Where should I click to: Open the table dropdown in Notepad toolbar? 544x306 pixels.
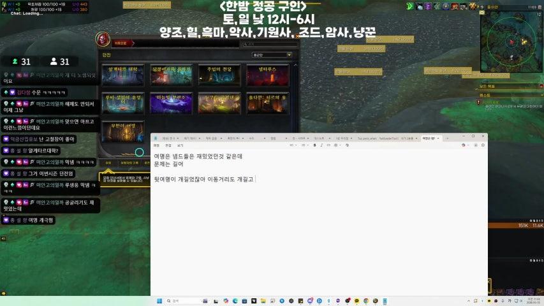pos(337,145)
